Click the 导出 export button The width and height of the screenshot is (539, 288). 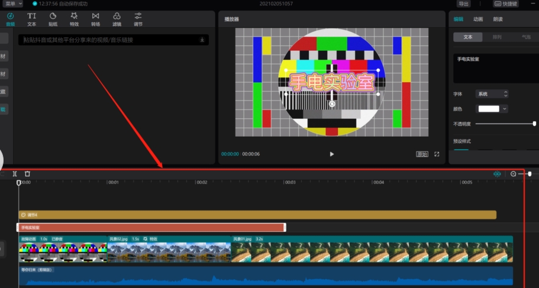tap(464, 4)
